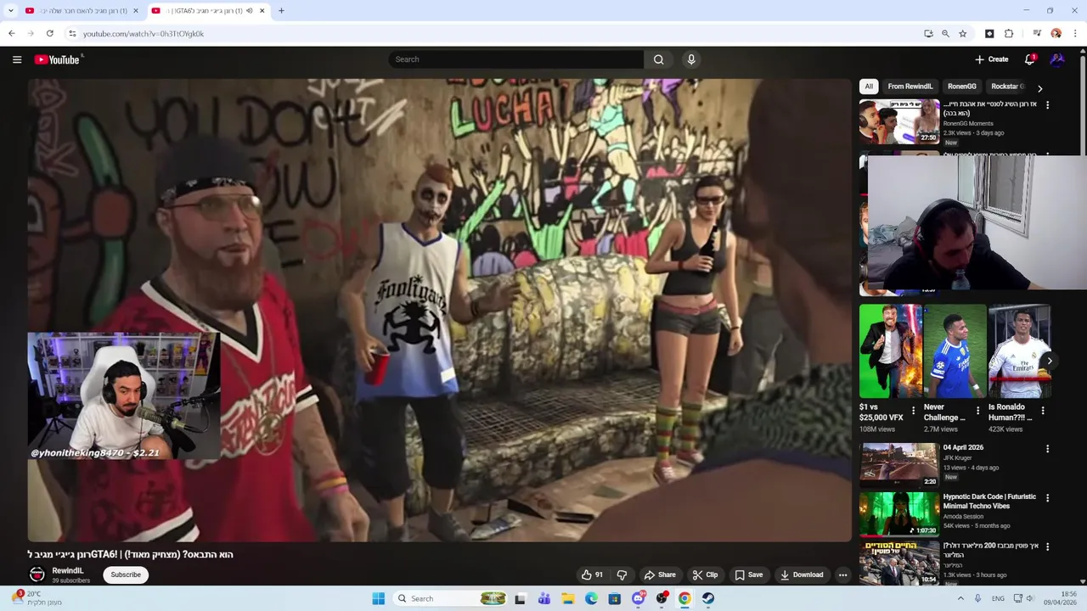Open 'Is Ronaldo Human' short thumbnail
This screenshot has height=611, width=1087.
click(x=1020, y=351)
